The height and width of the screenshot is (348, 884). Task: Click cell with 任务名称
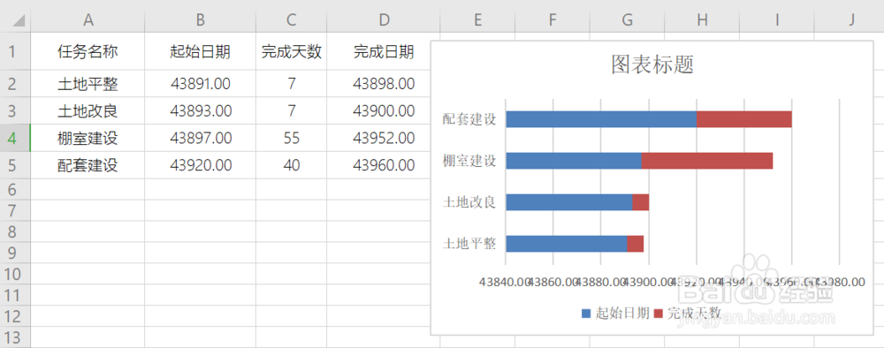88,51
